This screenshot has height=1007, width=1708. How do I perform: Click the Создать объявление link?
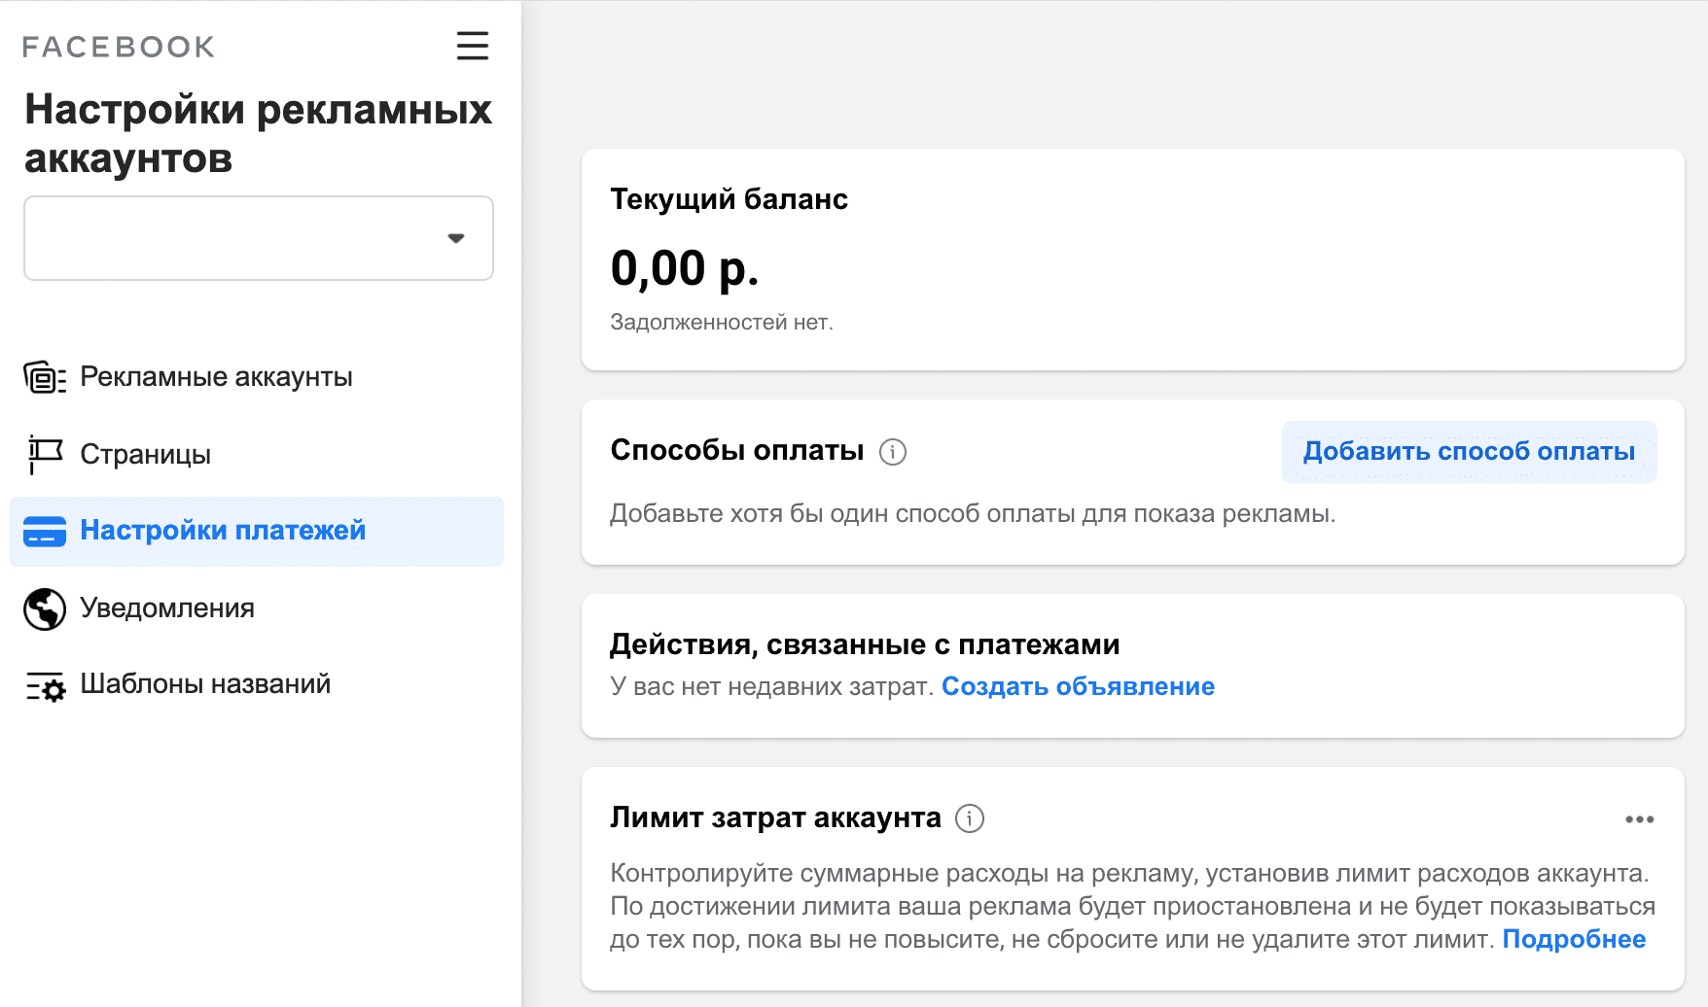[x=1078, y=686]
